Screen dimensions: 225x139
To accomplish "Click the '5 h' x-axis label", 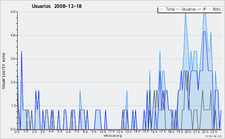I will 60,131.
